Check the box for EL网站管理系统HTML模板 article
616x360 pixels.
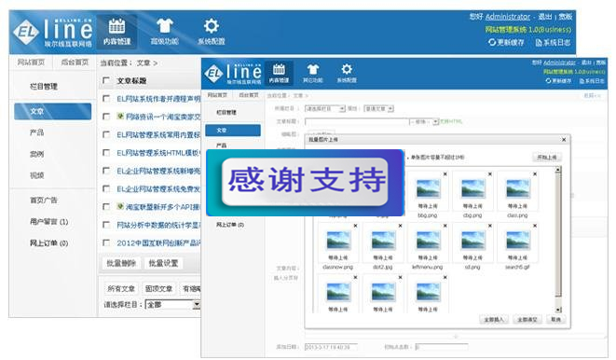(x=106, y=153)
